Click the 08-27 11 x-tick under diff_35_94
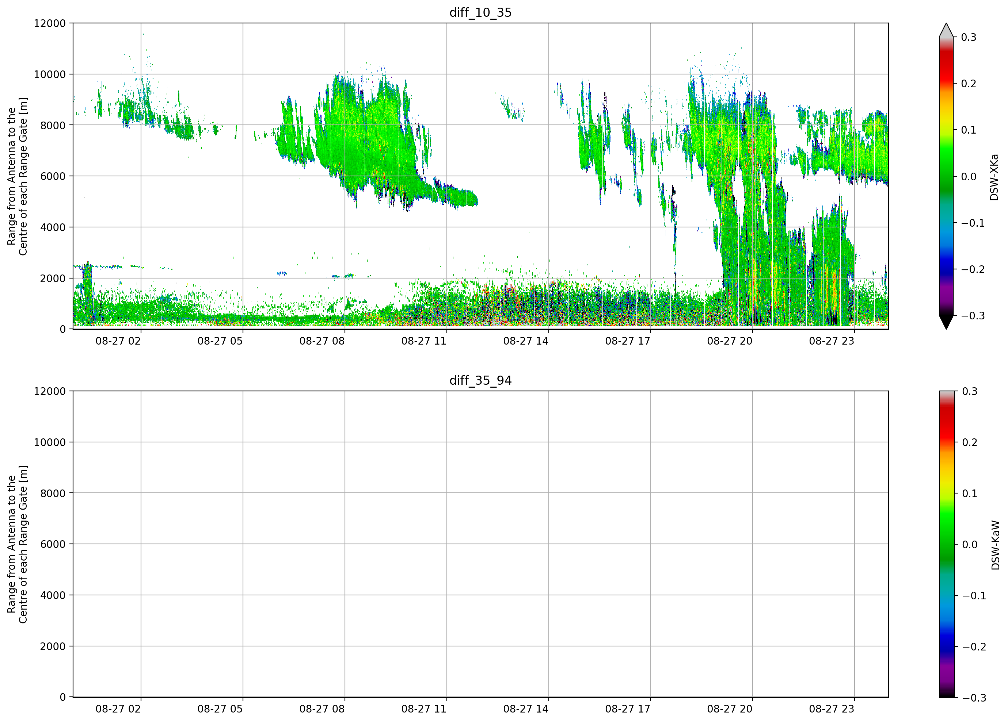The width and height of the screenshot is (1008, 722). pos(424,709)
